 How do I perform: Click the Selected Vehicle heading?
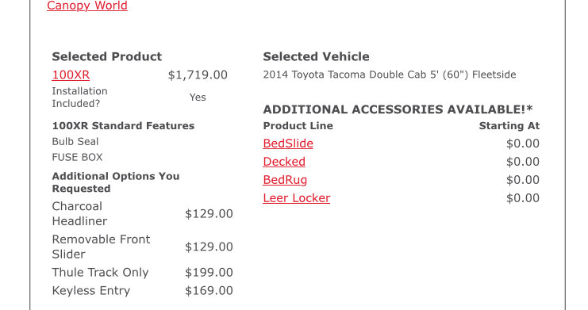point(316,56)
